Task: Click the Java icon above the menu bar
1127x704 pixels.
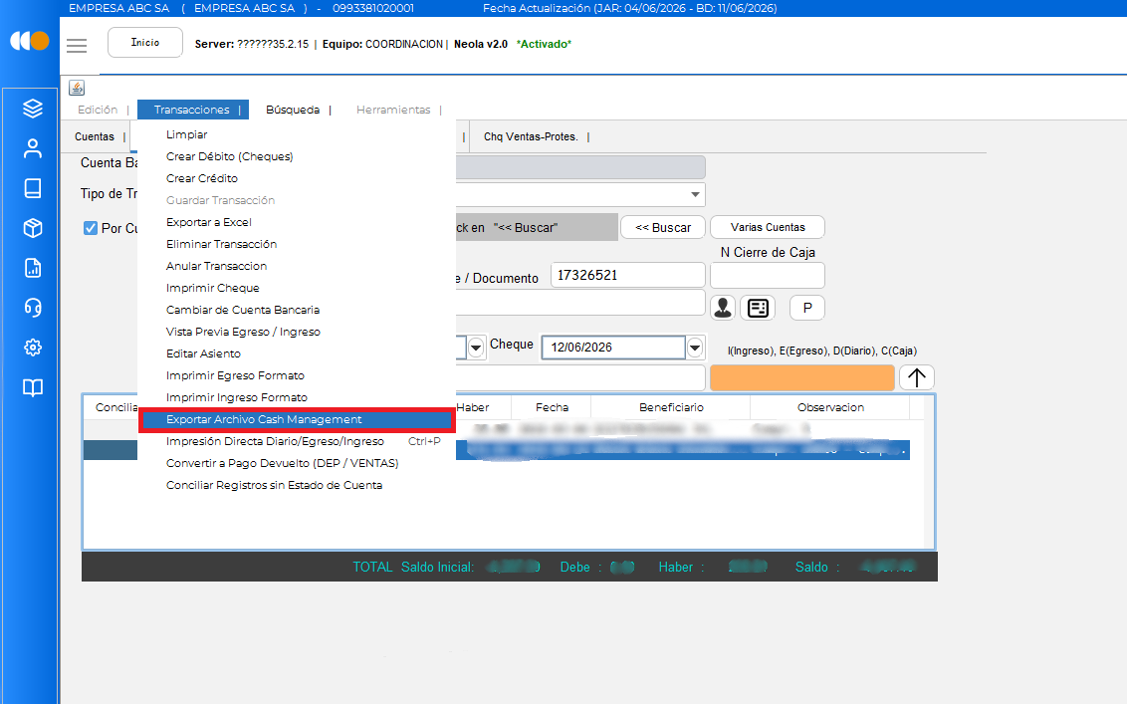Action: [x=77, y=88]
